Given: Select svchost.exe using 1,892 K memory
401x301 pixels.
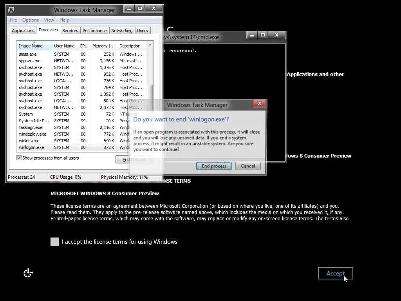Looking at the screenshot, I should pyautogui.click(x=81, y=94).
